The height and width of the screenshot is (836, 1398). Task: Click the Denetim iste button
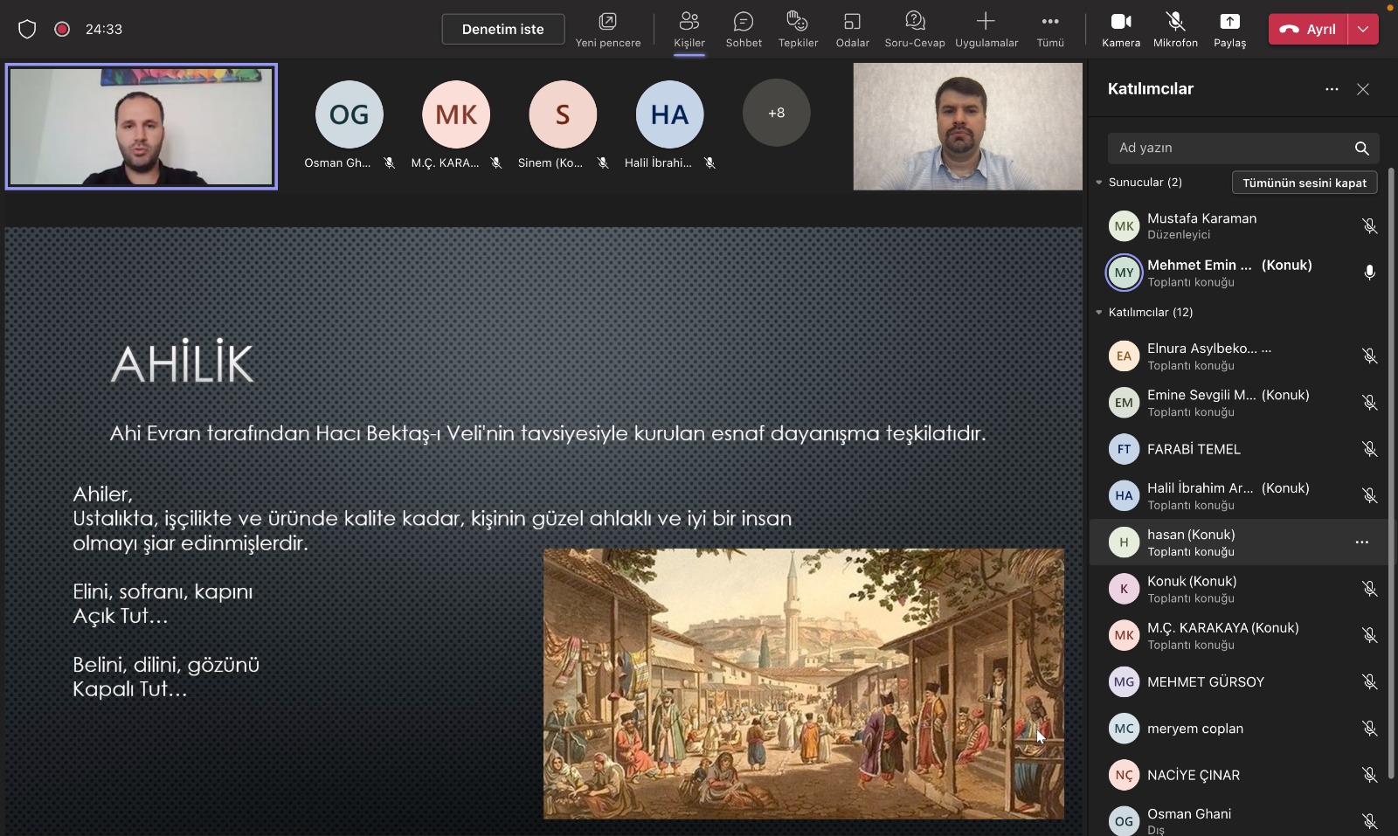coord(502,29)
